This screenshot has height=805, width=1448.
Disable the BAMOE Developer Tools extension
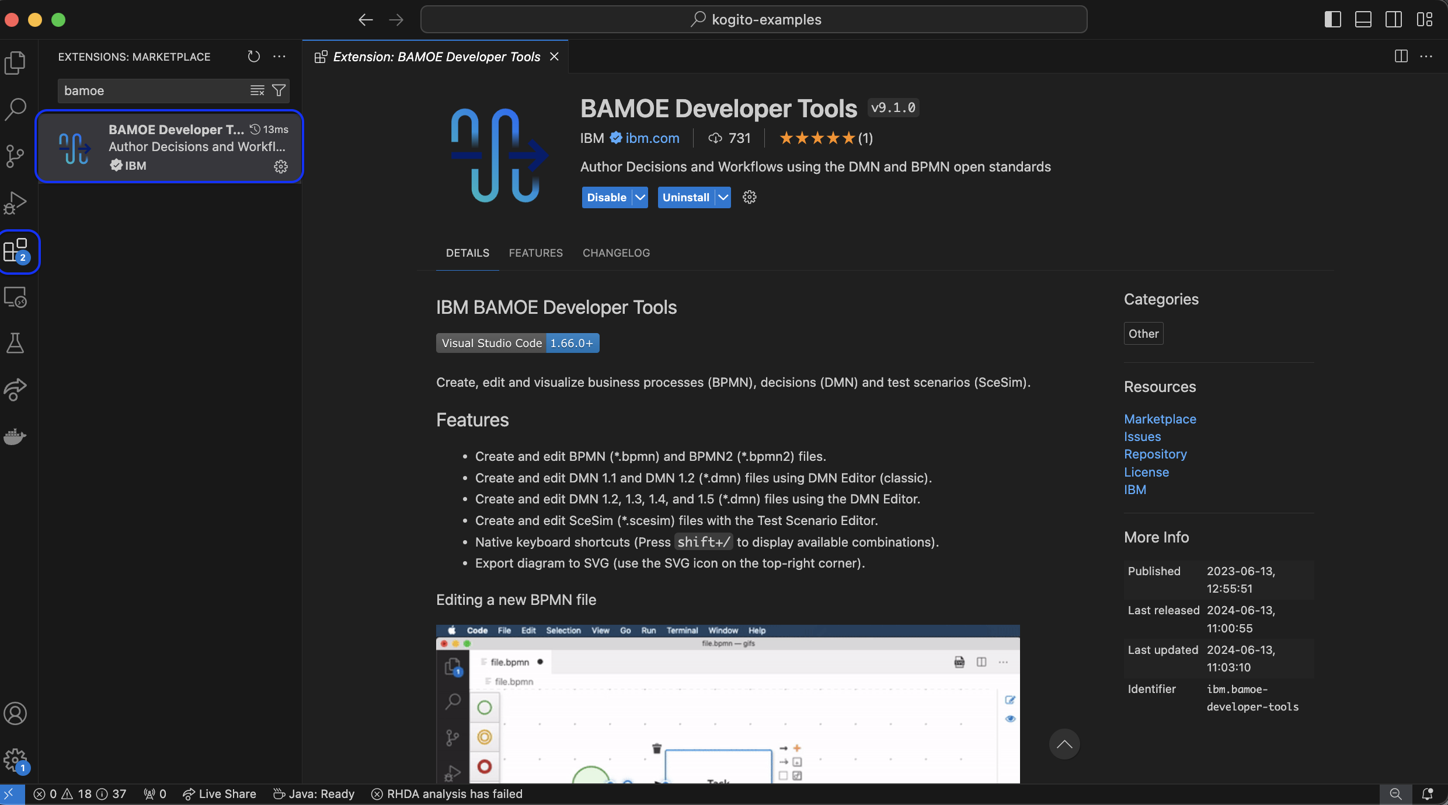click(x=605, y=197)
